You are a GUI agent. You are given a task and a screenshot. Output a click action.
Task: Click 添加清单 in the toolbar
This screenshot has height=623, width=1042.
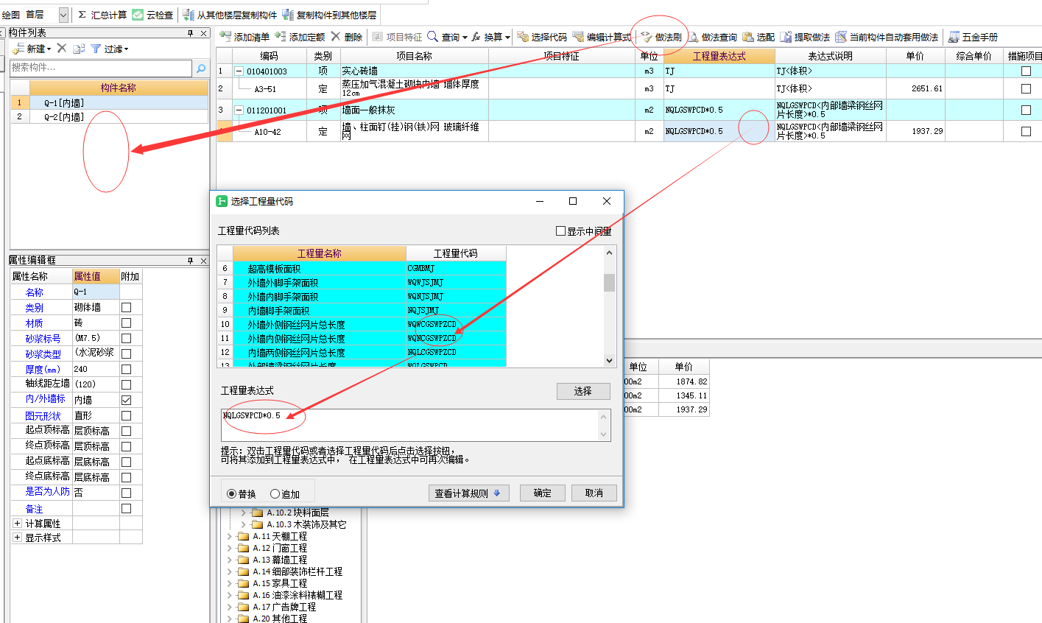point(245,37)
